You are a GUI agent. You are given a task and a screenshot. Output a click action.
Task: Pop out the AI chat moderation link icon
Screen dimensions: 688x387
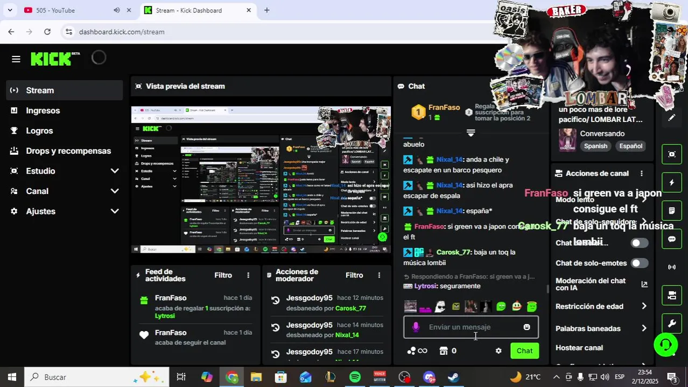(644, 284)
